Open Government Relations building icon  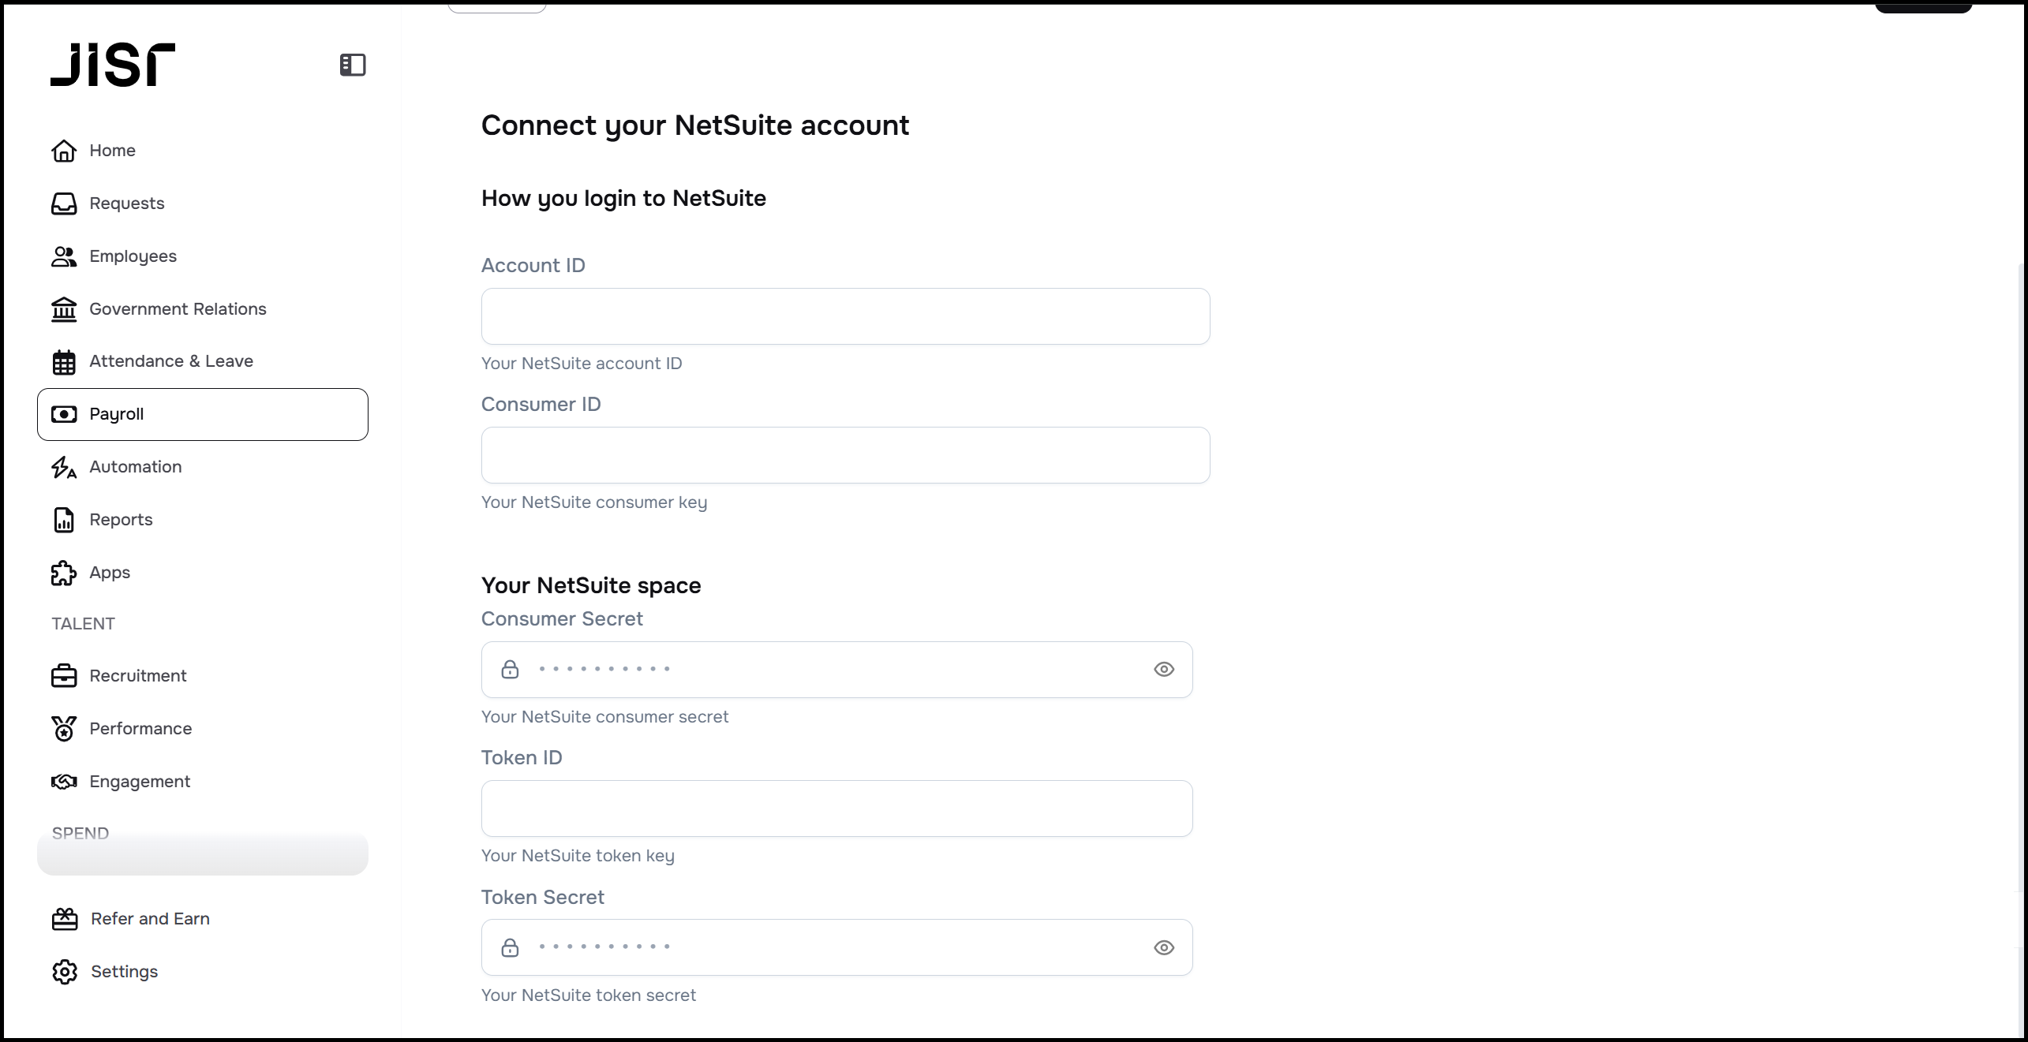(x=64, y=309)
